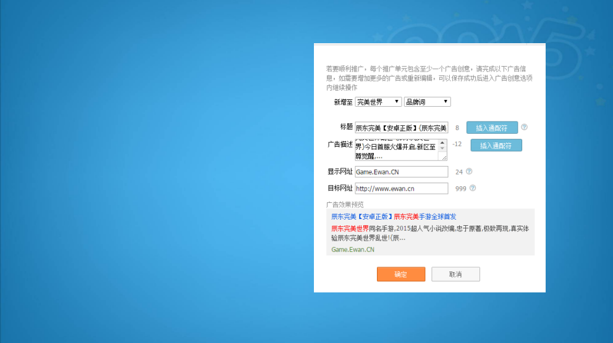
Task: Click the description character counter -12
Action: 457,144
